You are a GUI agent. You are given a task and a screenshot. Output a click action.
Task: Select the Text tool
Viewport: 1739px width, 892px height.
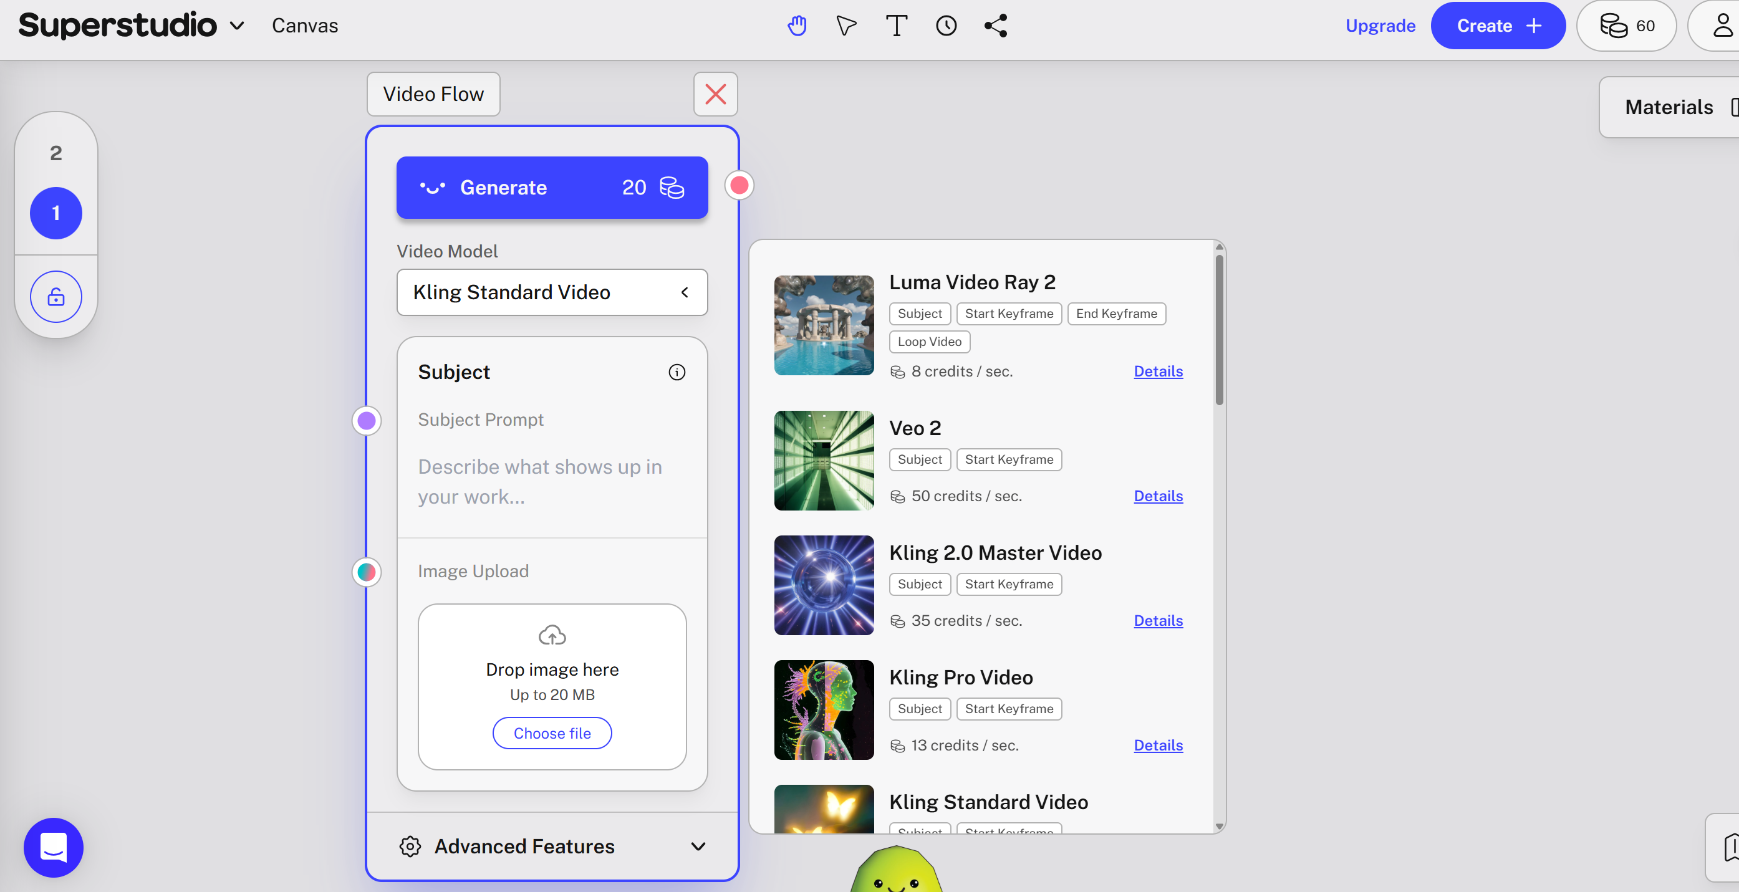897,26
